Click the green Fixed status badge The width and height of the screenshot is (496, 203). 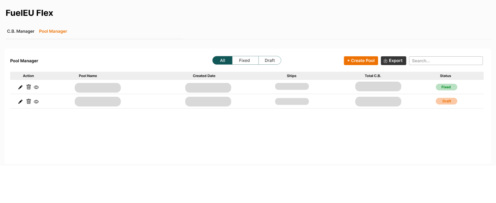(x=446, y=87)
